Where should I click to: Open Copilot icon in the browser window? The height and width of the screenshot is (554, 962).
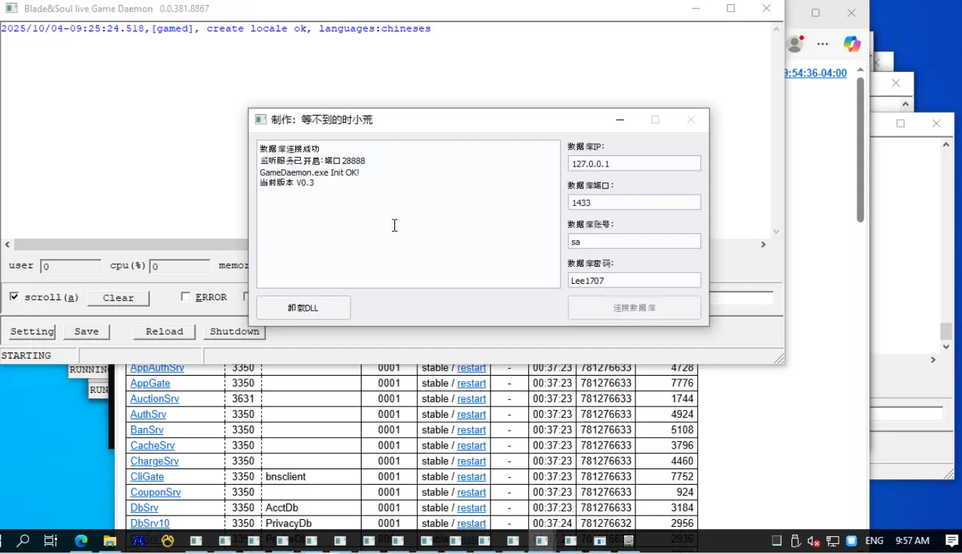tap(851, 43)
